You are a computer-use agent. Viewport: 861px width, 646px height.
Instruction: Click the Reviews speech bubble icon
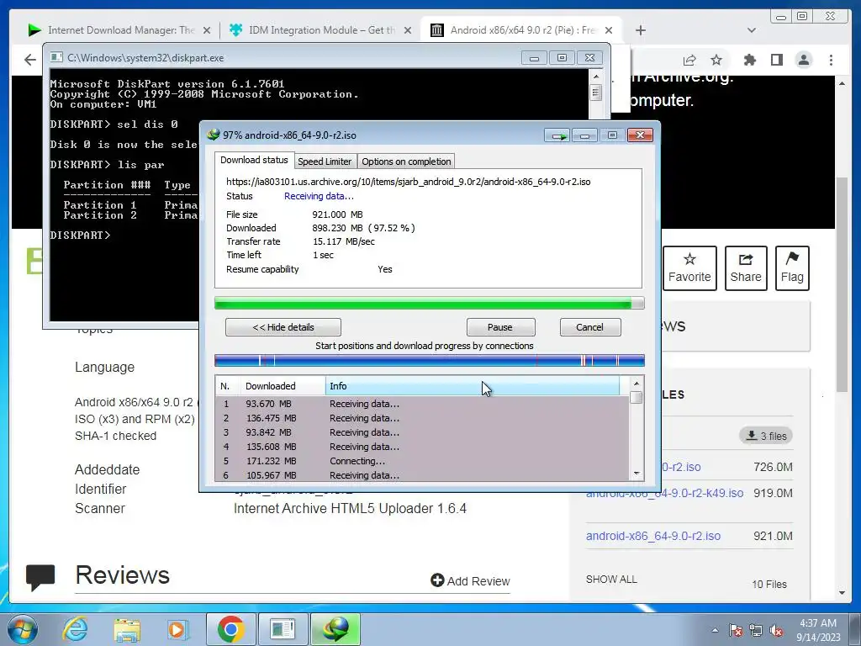pos(40,577)
